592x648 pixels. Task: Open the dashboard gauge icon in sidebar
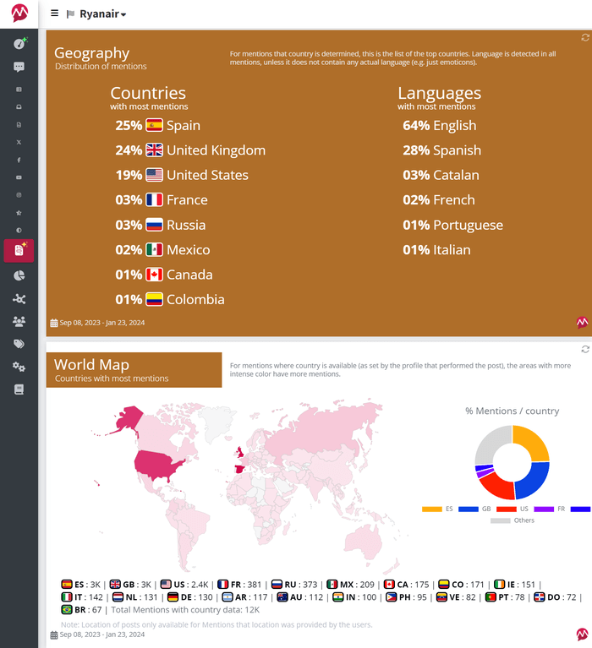coord(19,43)
